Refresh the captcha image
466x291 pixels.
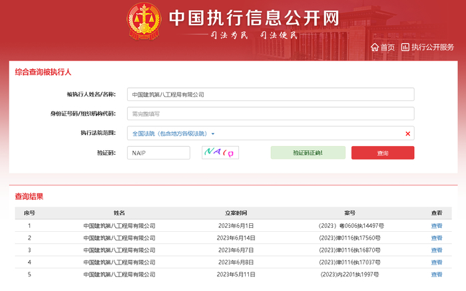(x=220, y=153)
